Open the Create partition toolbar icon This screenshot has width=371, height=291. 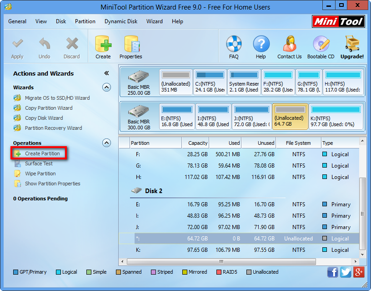click(103, 47)
